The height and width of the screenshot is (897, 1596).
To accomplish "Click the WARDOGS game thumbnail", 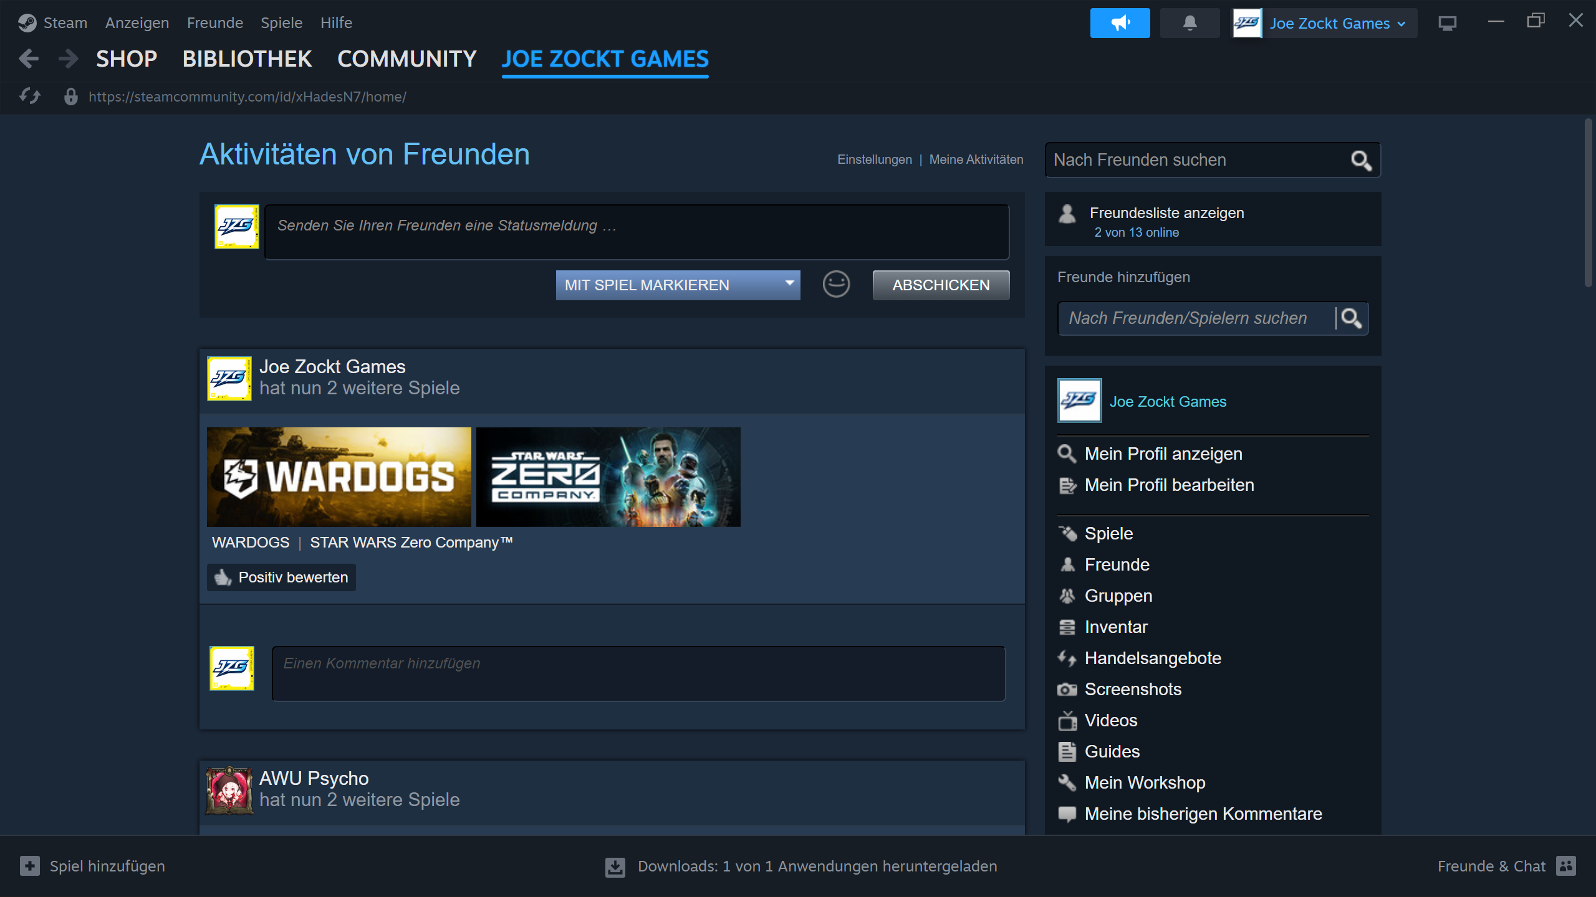I will (339, 477).
